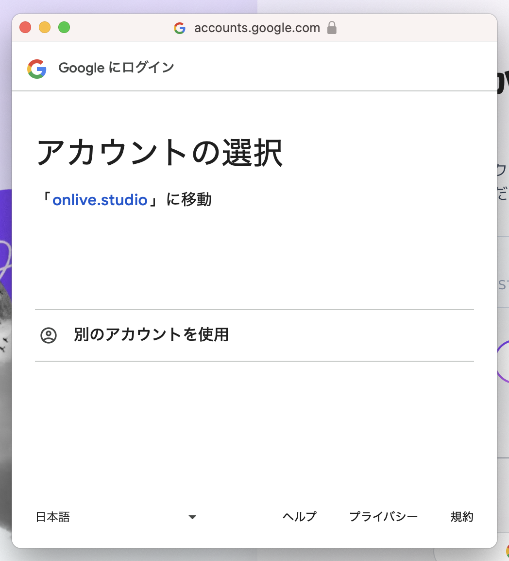Close the Google sign-in popup window
Image resolution: width=509 pixels, height=561 pixels.
point(25,28)
